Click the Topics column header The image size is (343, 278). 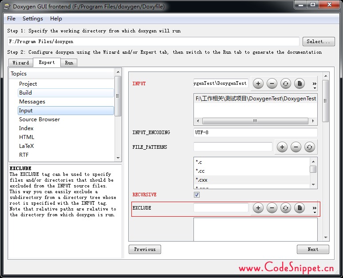(x=62, y=74)
